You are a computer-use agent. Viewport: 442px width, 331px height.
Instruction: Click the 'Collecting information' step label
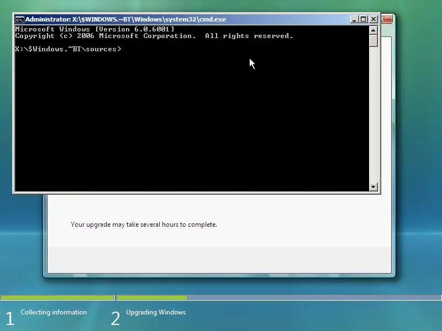[54, 312]
